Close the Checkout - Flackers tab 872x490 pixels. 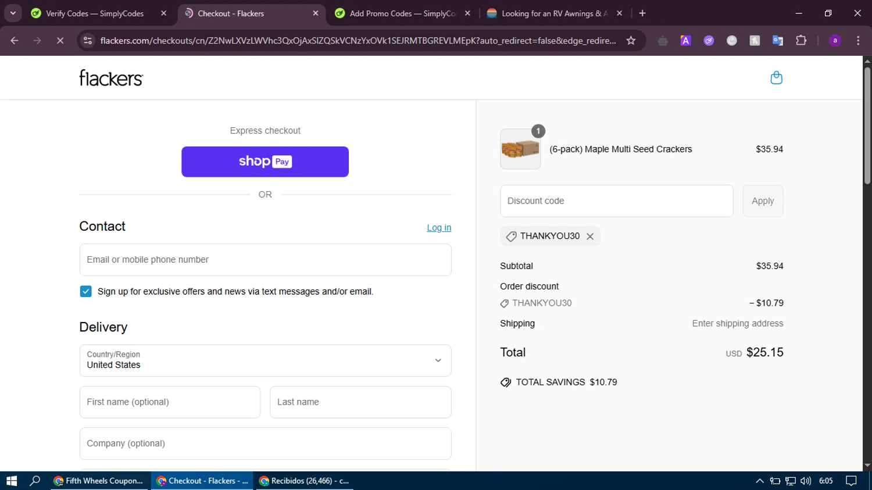316,13
